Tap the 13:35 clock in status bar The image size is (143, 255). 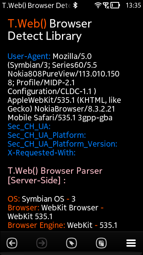(x=133, y=6)
